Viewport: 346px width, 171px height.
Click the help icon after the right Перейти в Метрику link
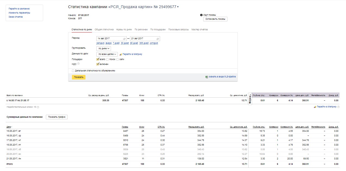pyautogui.click(x=338, y=107)
